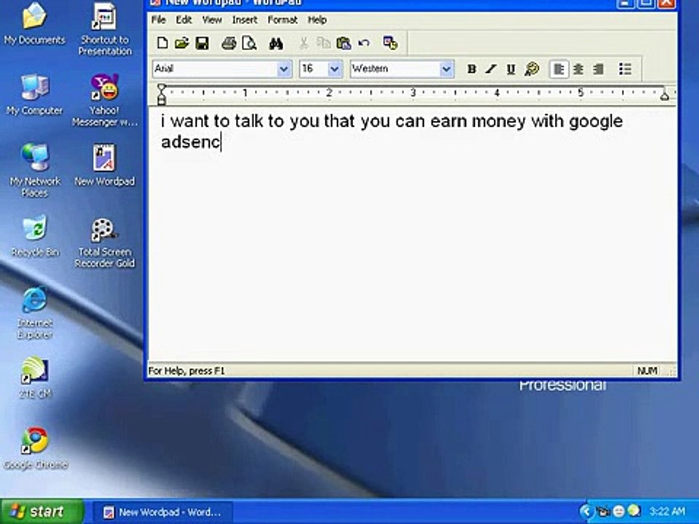Align text right
Viewport: 699px width, 524px height.
pos(599,69)
